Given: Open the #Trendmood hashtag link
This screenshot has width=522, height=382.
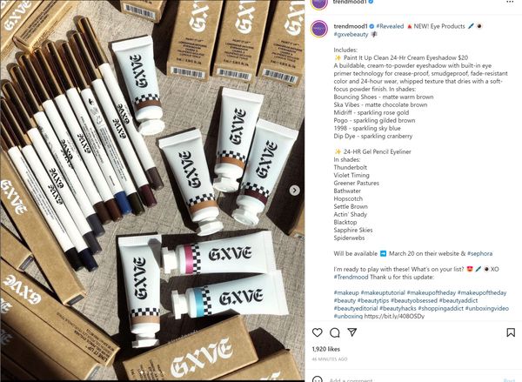Looking at the screenshot, I should [351, 277].
